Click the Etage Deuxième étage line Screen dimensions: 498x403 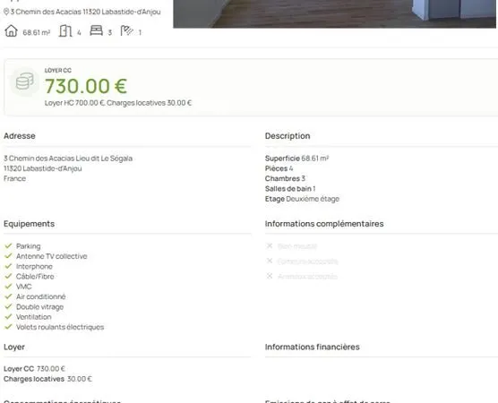point(303,199)
